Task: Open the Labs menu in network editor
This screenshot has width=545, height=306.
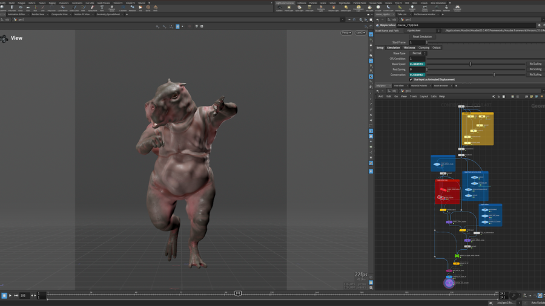Action: pyautogui.click(x=434, y=96)
